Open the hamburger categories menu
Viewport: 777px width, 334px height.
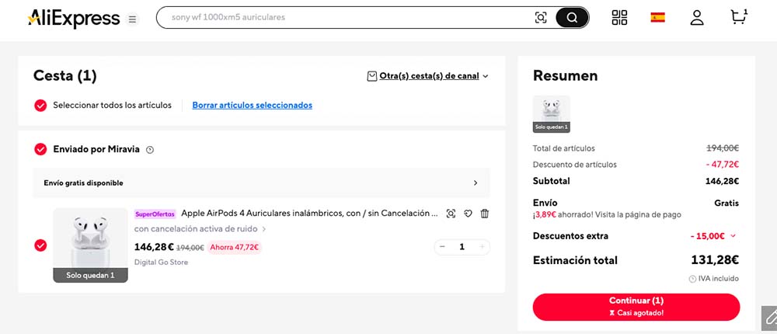[132, 19]
